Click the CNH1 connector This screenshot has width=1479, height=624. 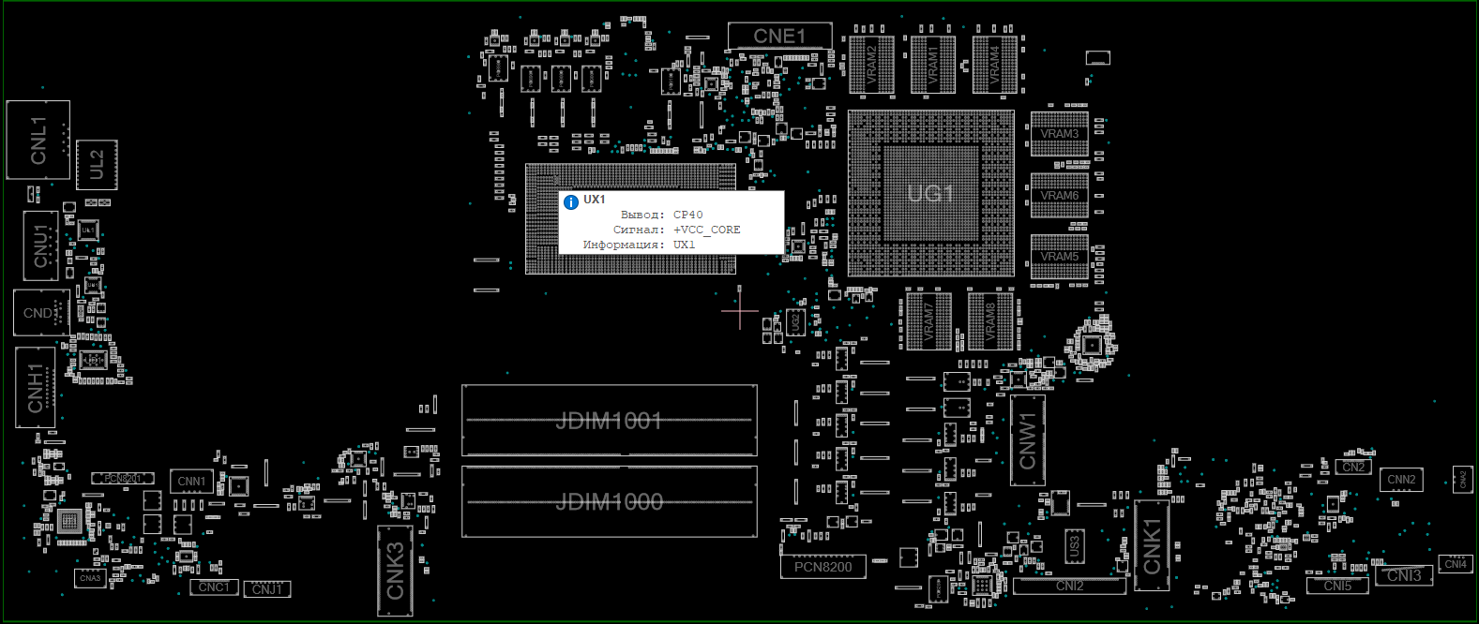click(x=36, y=387)
